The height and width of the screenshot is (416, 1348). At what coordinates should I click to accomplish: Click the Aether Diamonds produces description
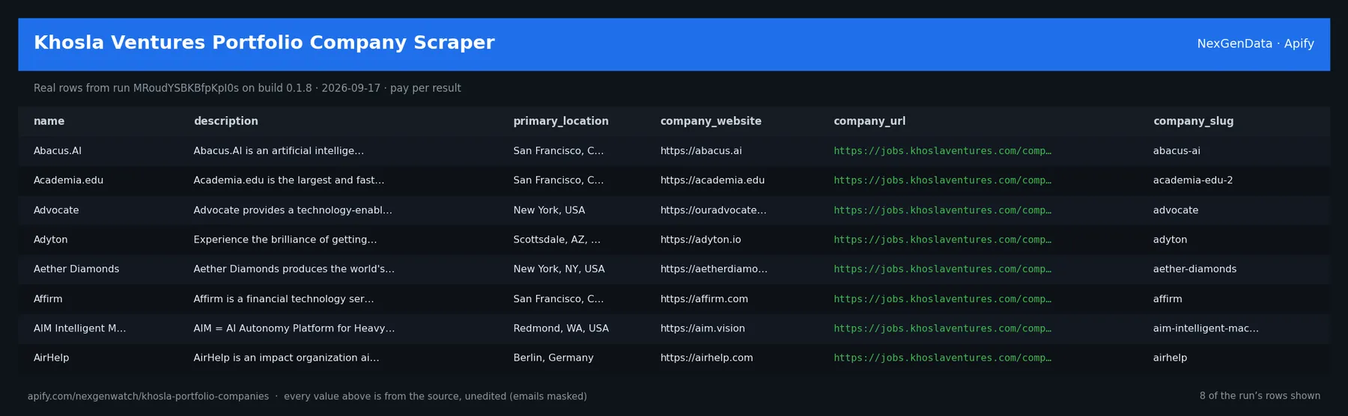pyautogui.click(x=294, y=269)
